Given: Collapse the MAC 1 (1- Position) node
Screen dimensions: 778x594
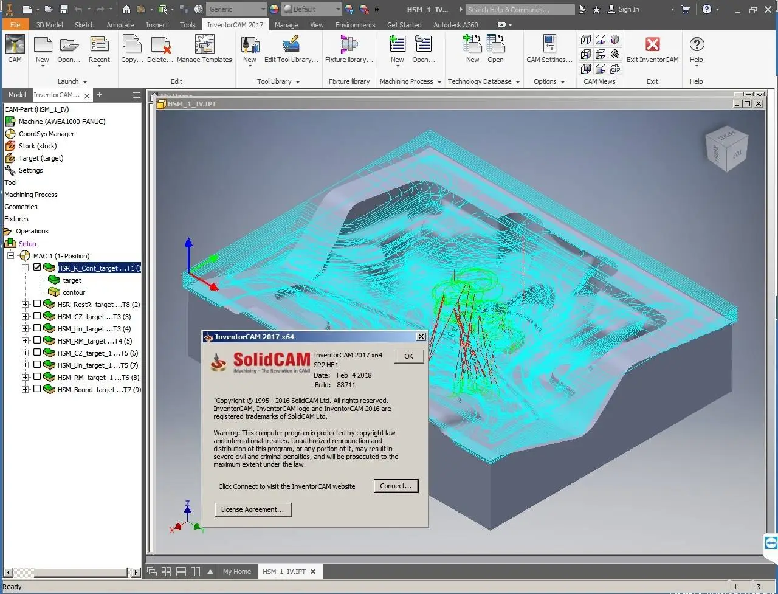Looking at the screenshot, I should (x=11, y=255).
